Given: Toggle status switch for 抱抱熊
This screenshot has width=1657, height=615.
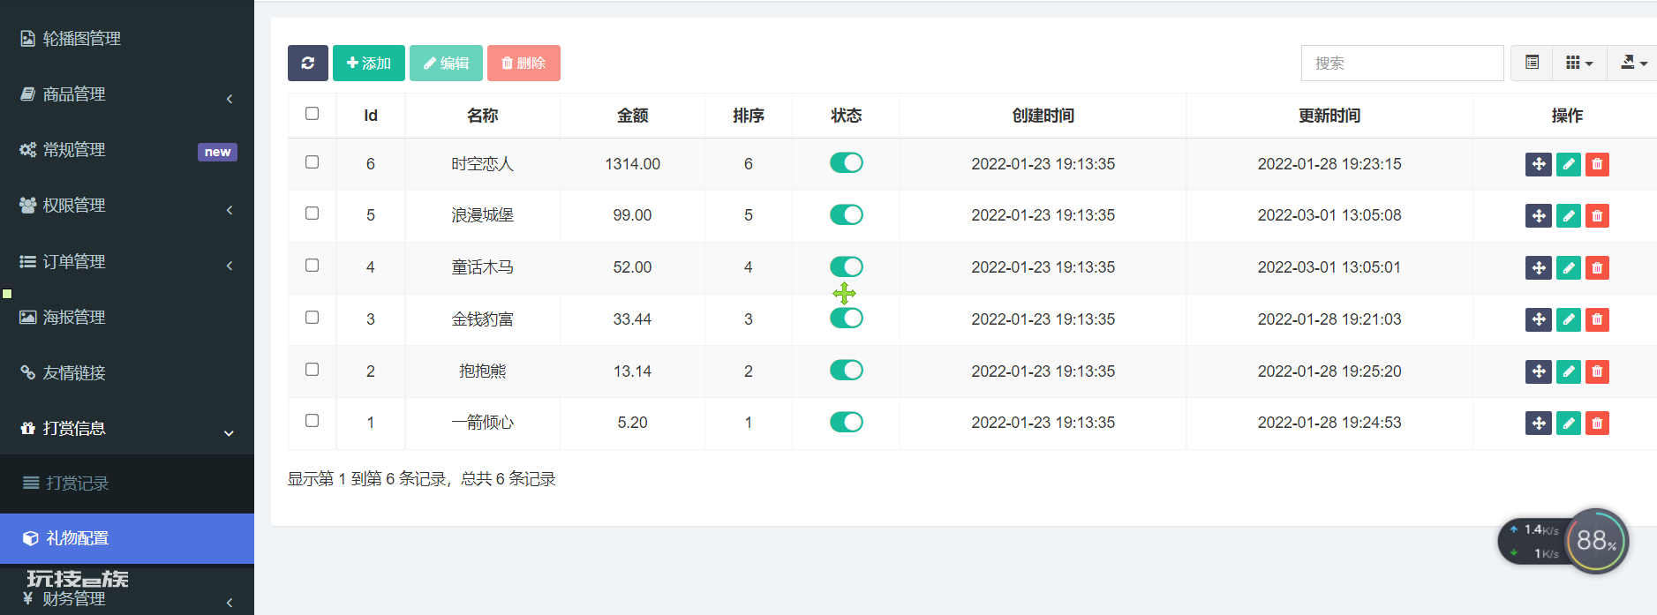Looking at the screenshot, I should (x=846, y=370).
